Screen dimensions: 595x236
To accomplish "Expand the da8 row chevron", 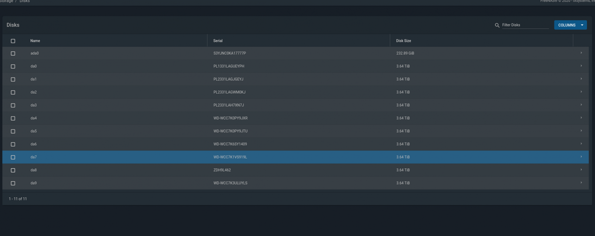I will (x=581, y=170).
